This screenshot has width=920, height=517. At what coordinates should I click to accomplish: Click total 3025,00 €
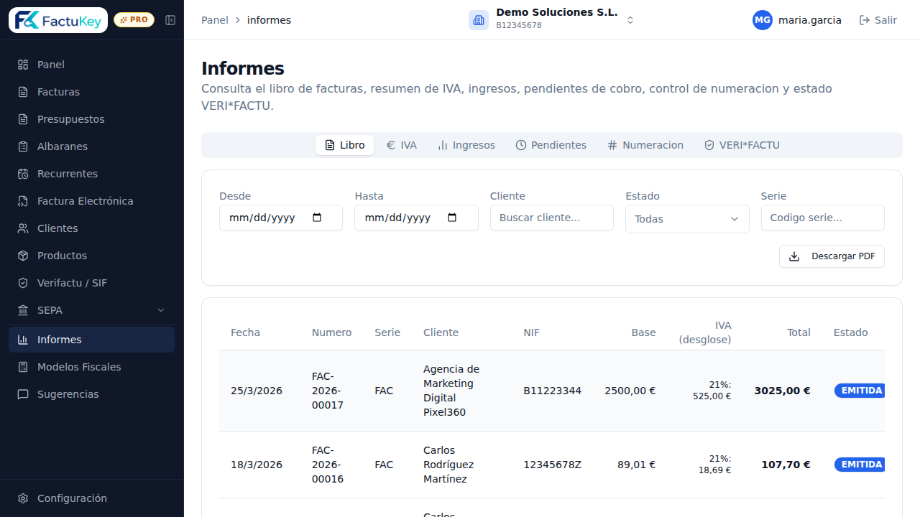782,391
